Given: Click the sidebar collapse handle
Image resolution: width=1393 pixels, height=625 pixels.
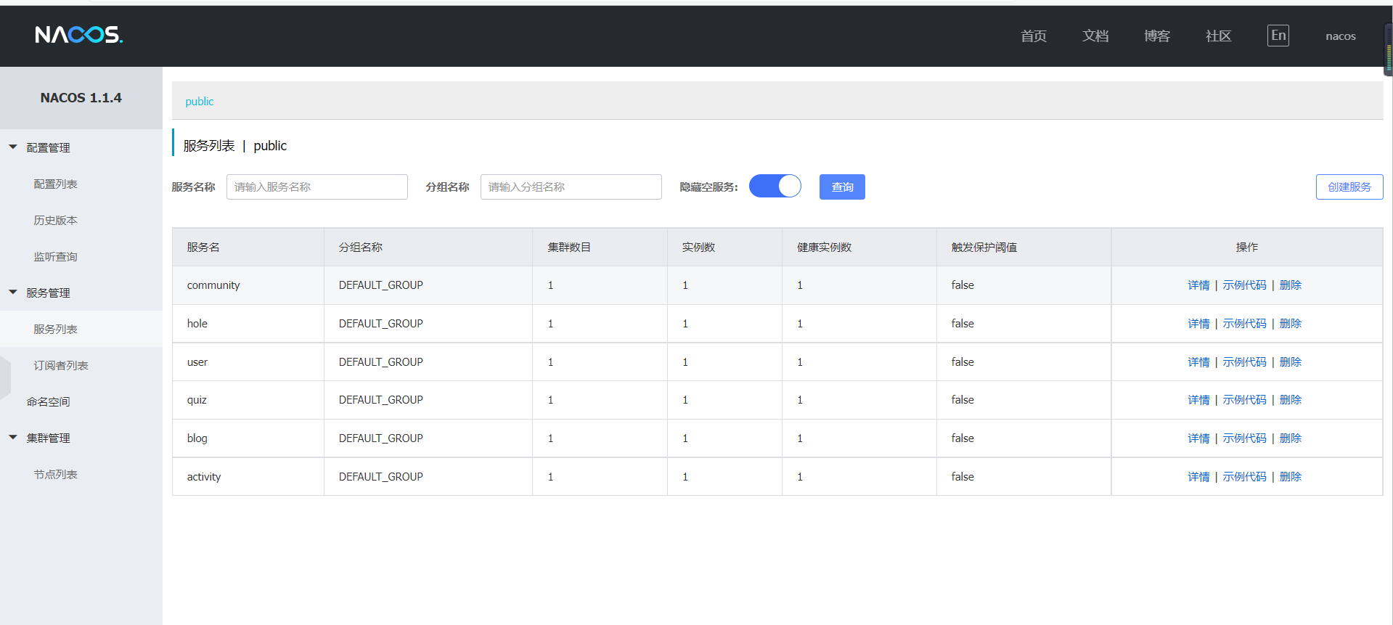Looking at the screenshot, I should pos(6,377).
